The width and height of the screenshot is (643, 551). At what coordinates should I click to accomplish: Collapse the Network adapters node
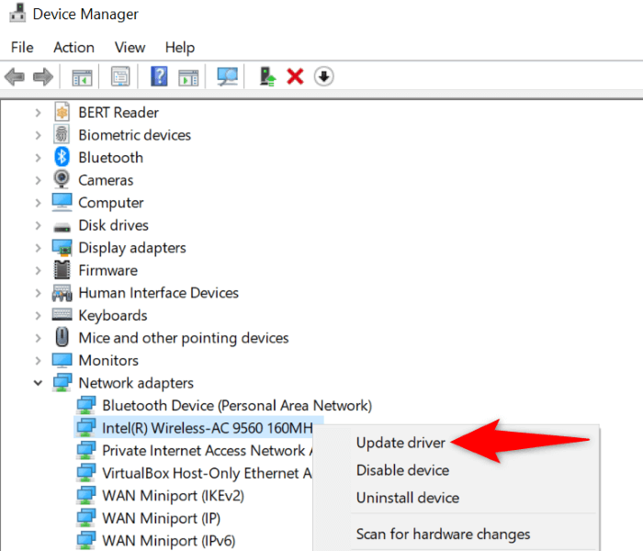coord(38,383)
